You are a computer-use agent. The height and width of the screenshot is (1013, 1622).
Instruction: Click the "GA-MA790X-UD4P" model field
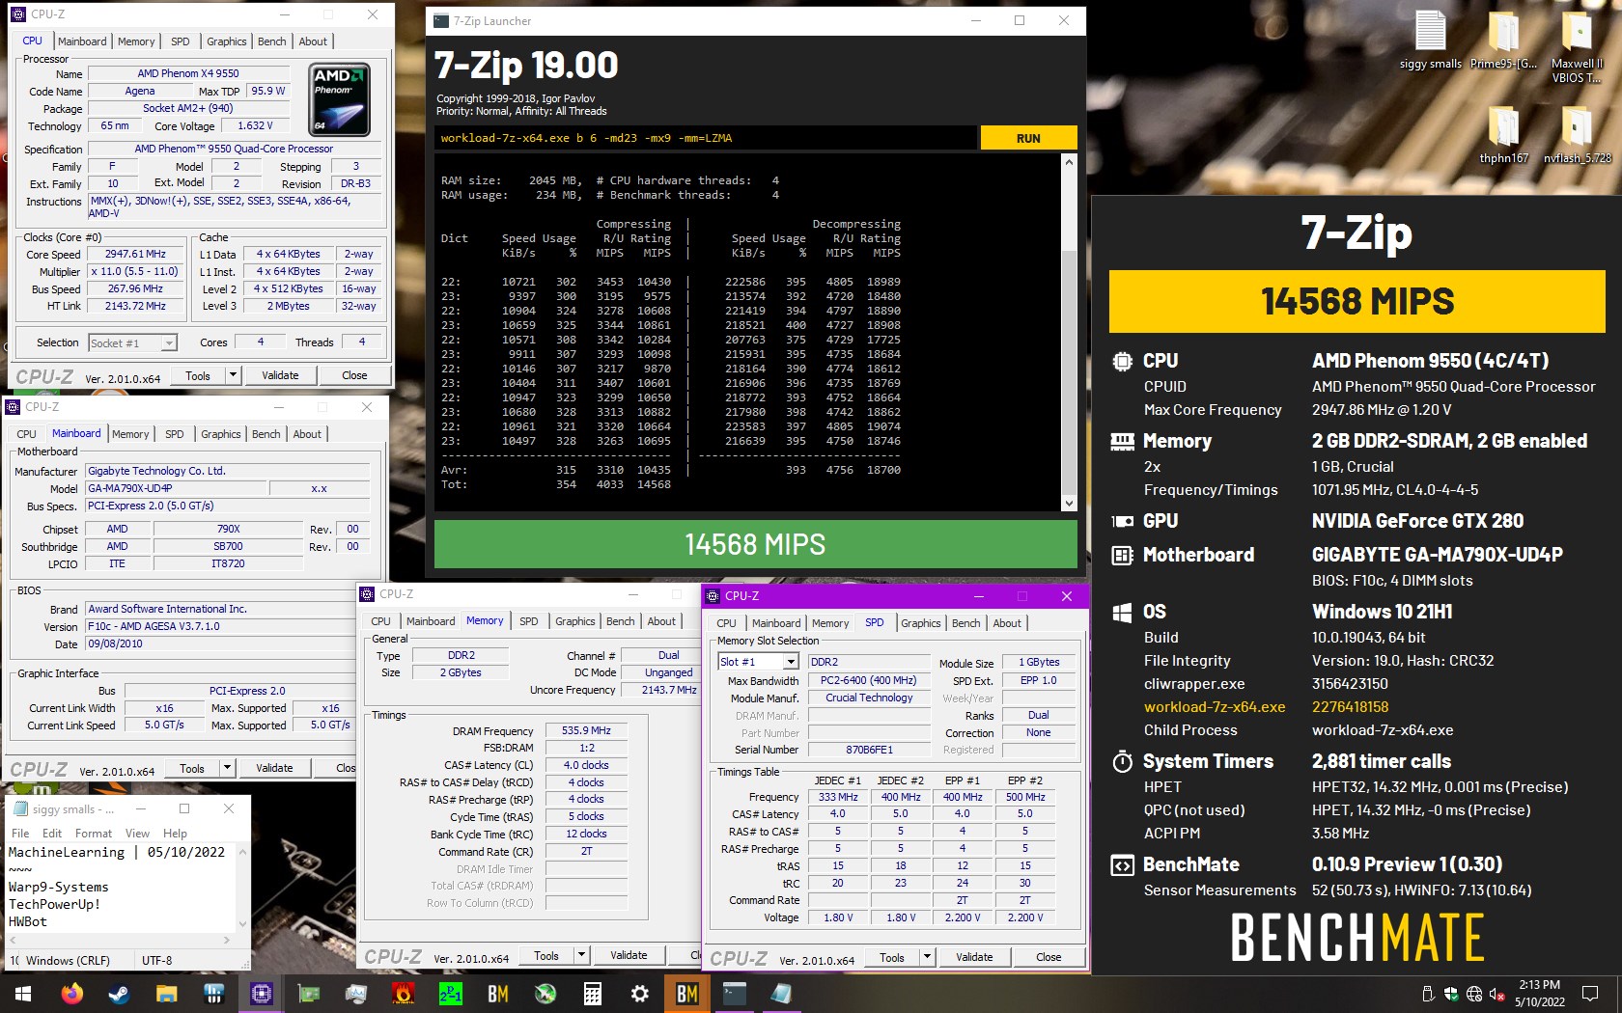pyautogui.click(x=178, y=489)
